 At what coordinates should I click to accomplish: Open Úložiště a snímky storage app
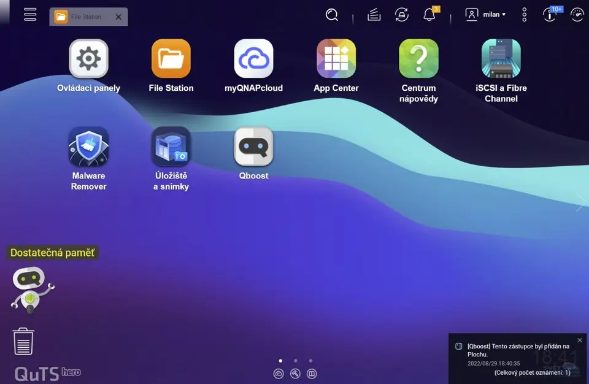(171, 147)
